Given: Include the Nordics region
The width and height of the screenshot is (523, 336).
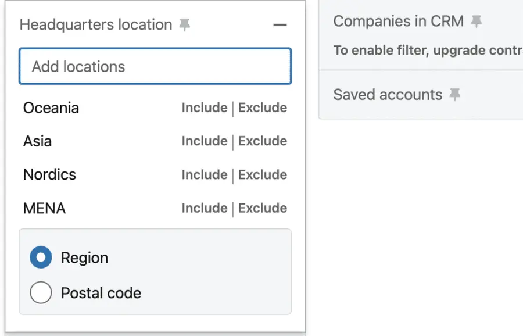Looking at the screenshot, I should (205, 174).
